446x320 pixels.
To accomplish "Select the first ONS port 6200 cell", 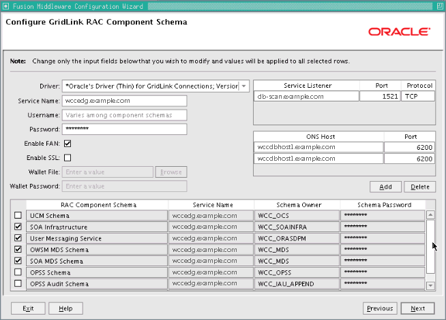I will click(x=409, y=147).
